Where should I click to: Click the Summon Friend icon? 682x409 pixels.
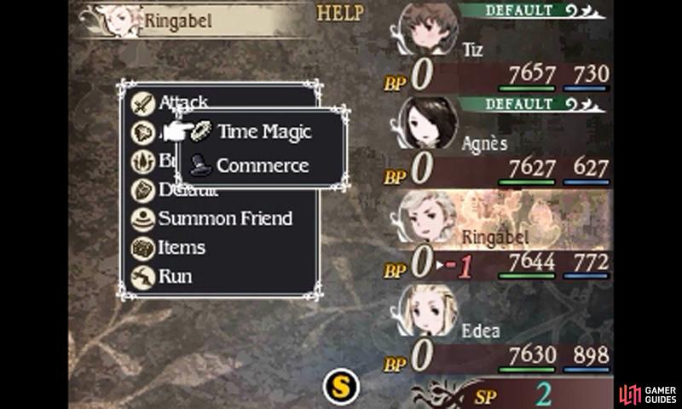click(143, 219)
